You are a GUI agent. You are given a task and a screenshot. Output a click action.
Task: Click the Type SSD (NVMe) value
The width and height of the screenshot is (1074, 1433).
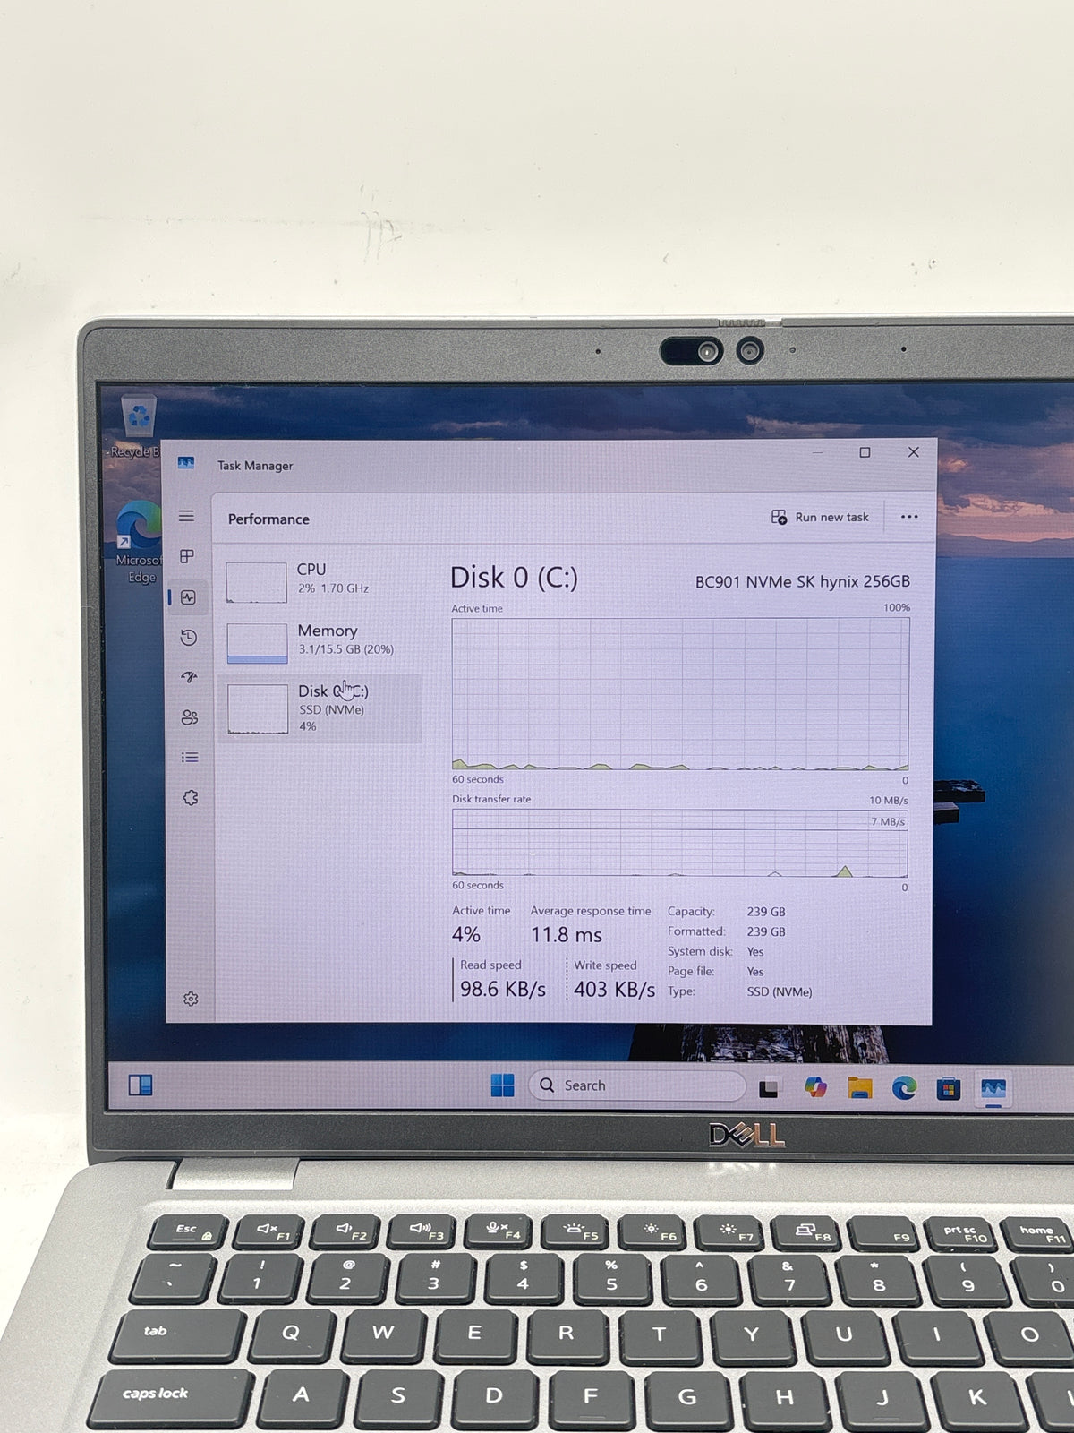pos(780,992)
